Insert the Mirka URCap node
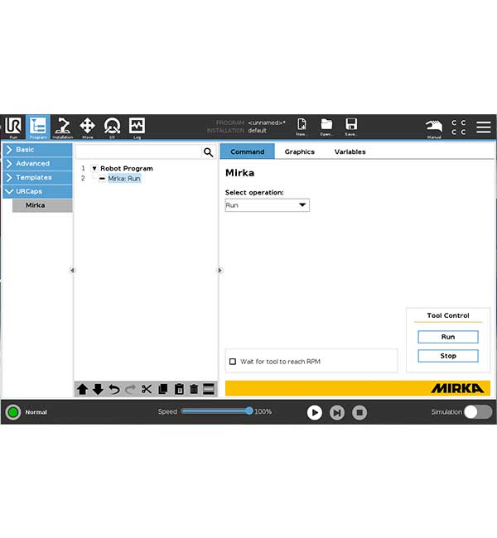The height and width of the screenshot is (538, 497). [x=42, y=205]
